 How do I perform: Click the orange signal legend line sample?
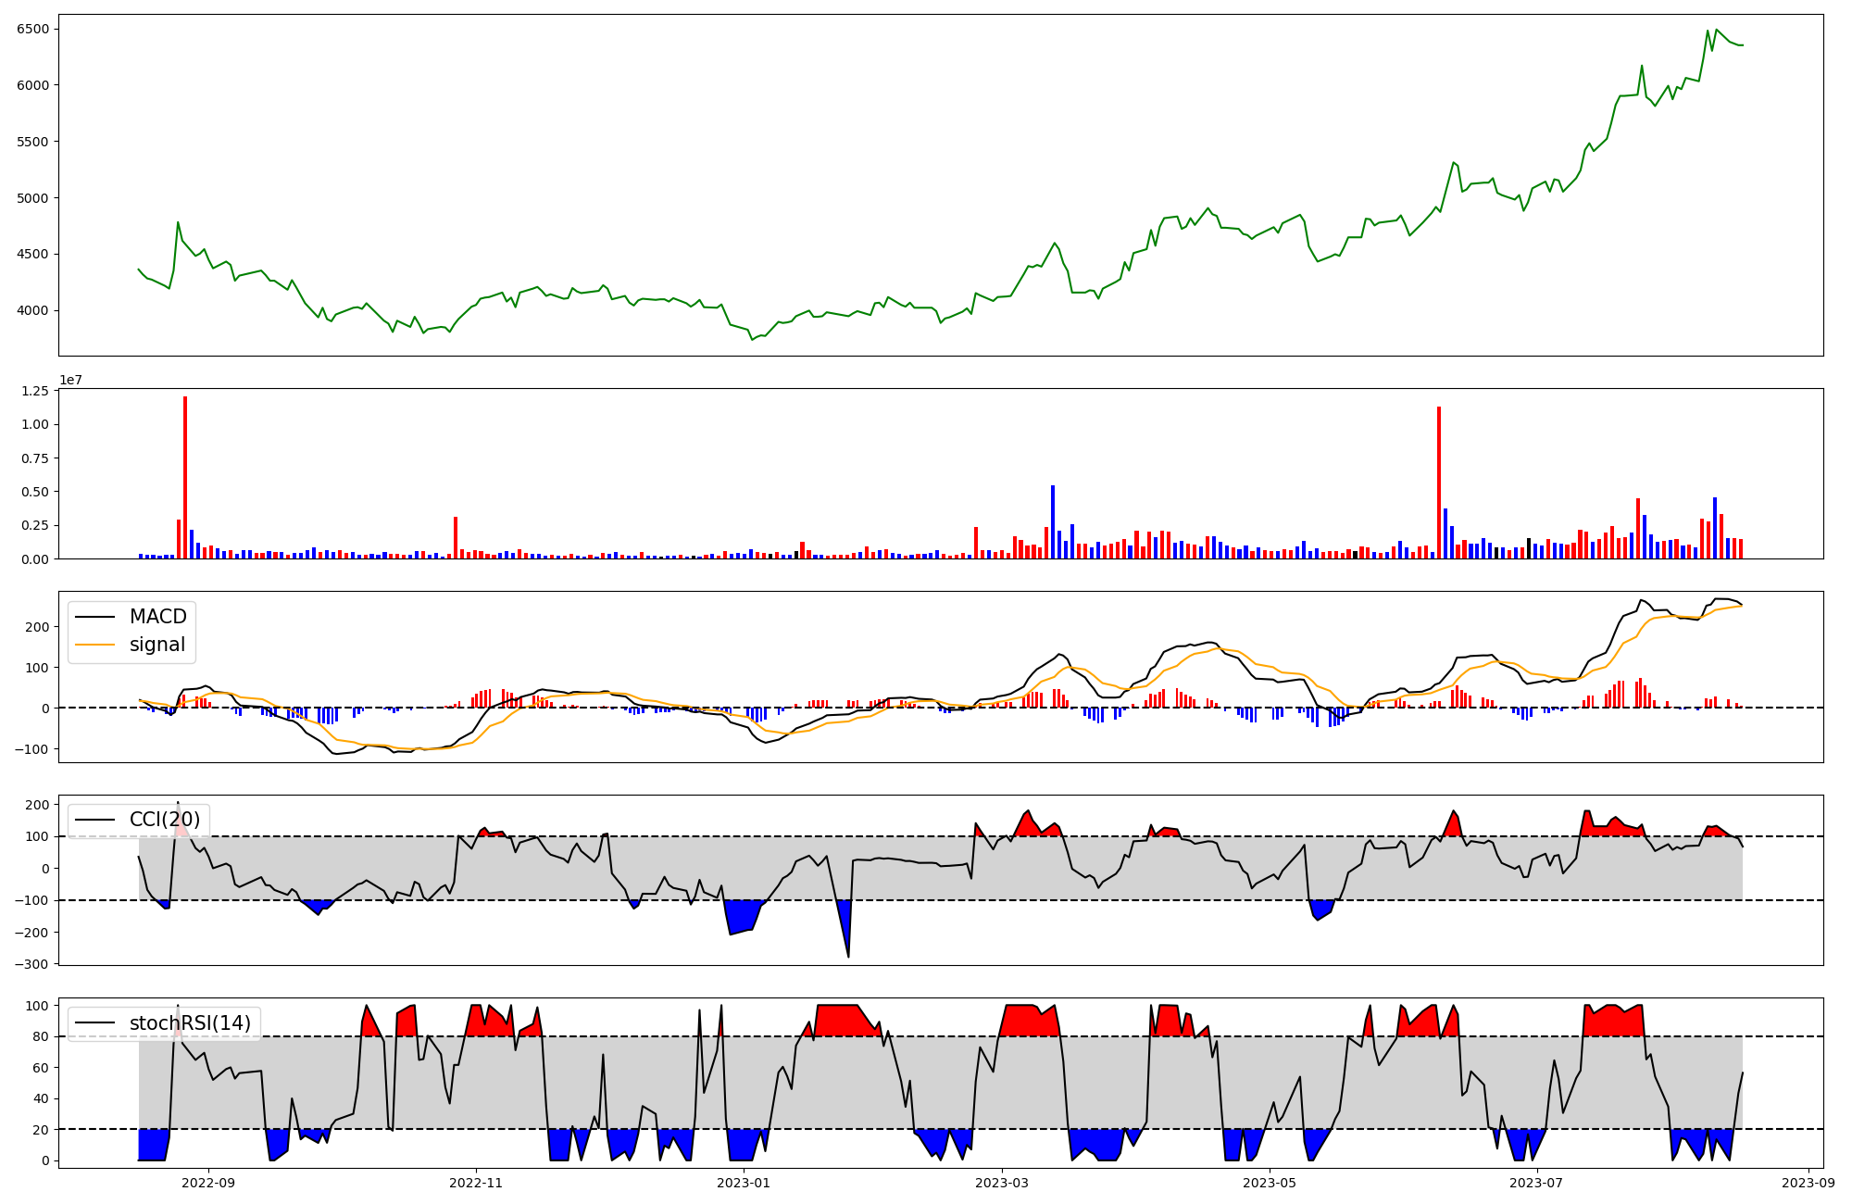[94, 645]
